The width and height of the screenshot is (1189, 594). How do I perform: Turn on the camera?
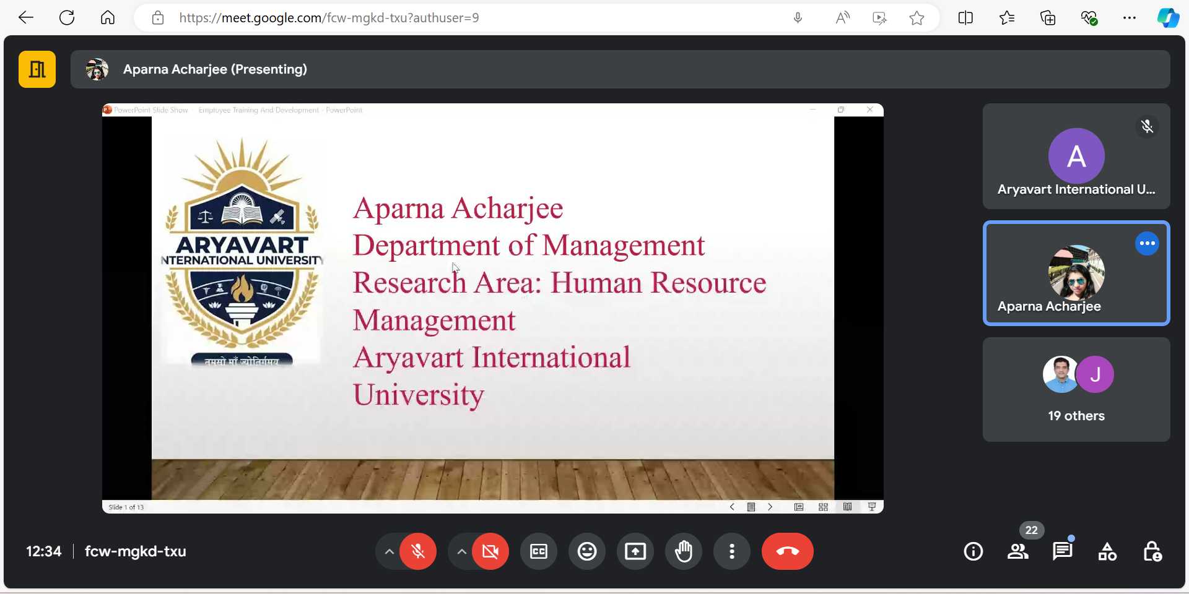click(x=490, y=551)
